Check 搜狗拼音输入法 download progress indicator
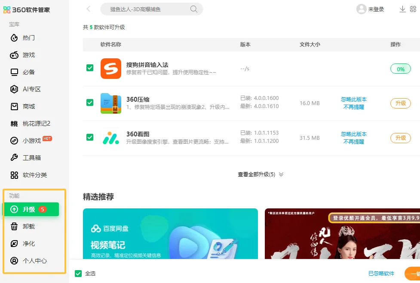This screenshot has width=420, height=283. click(400, 68)
